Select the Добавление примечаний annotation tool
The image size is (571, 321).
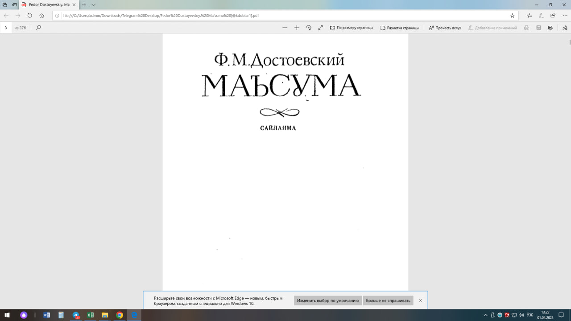(x=492, y=27)
